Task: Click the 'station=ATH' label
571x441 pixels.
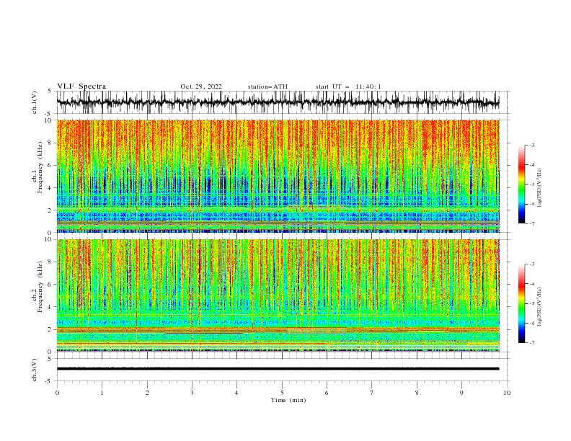Action: point(267,86)
